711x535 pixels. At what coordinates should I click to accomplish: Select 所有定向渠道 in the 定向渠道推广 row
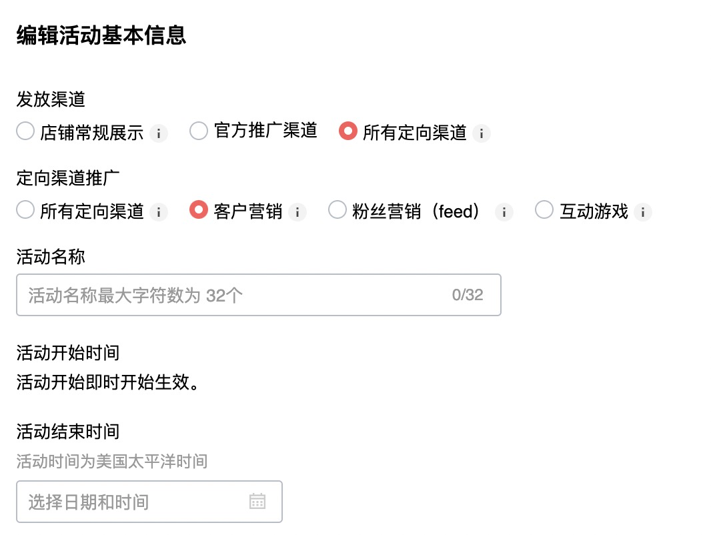(24, 209)
